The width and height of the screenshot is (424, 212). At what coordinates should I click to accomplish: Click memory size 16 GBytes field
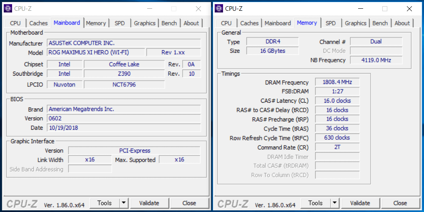pos(273,51)
